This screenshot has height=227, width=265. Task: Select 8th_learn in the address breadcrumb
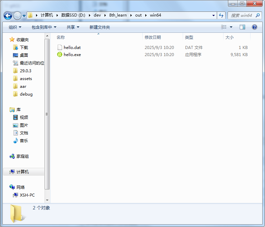pos(118,15)
